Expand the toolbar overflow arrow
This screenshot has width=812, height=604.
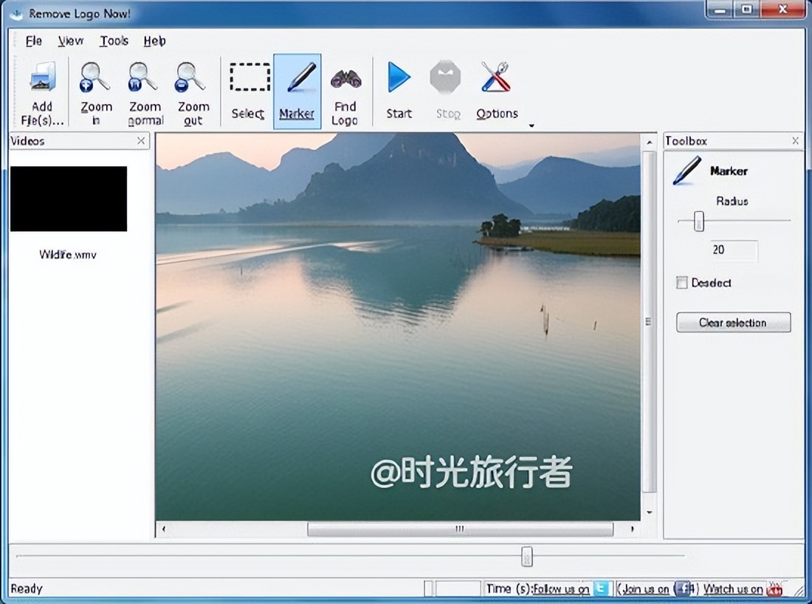click(x=531, y=126)
